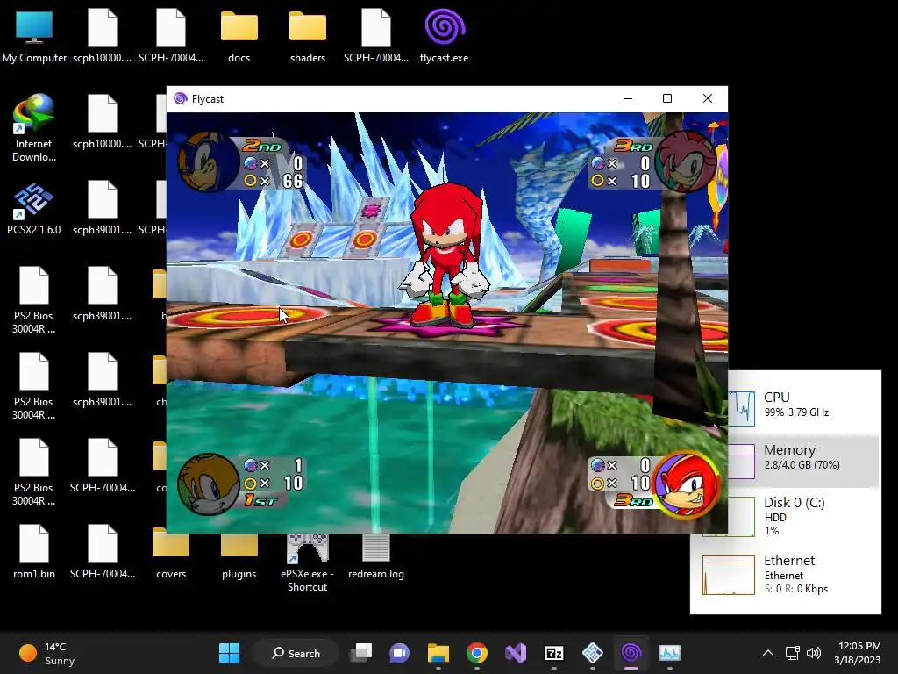Open 7-Zip from the taskbar
The width and height of the screenshot is (898, 674).
[x=554, y=653]
